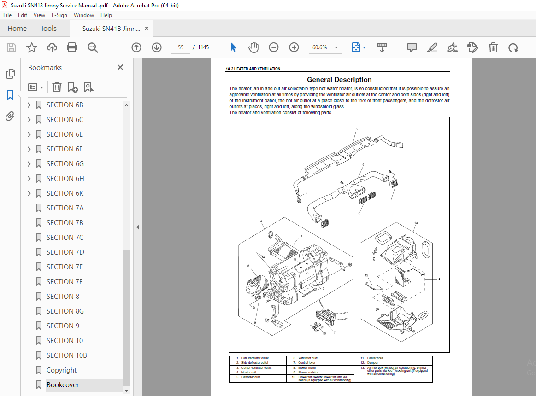Jump to SECTION 10B bookmark

(x=67, y=355)
